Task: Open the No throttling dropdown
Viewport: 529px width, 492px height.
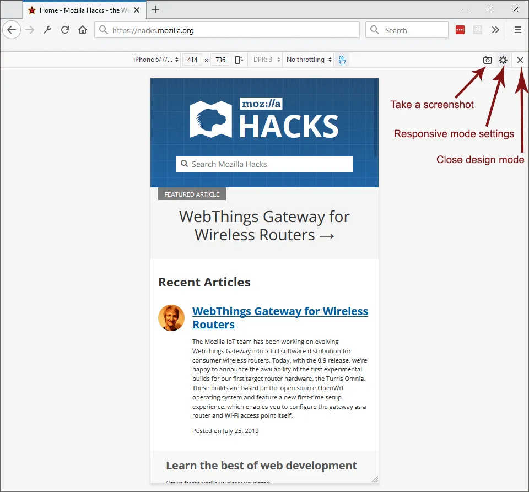Action: point(308,60)
